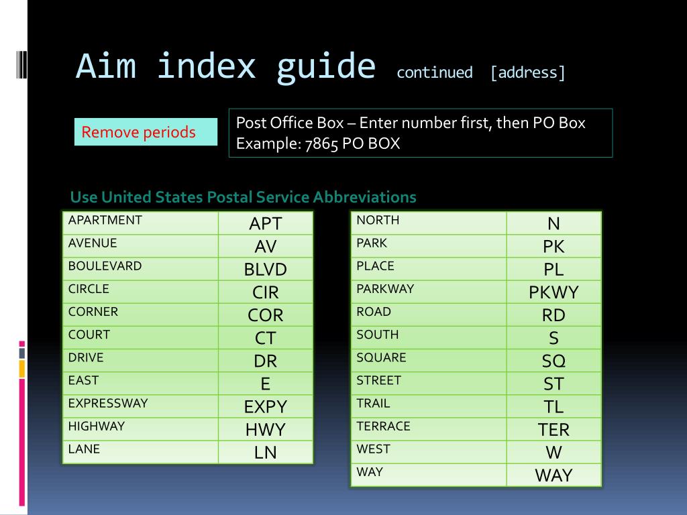Select the EXPRESSWAY cell

[x=141, y=406]
